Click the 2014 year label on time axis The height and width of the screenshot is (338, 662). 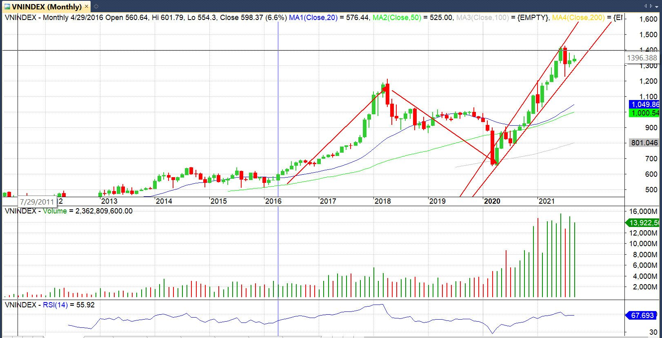point(164,201)
